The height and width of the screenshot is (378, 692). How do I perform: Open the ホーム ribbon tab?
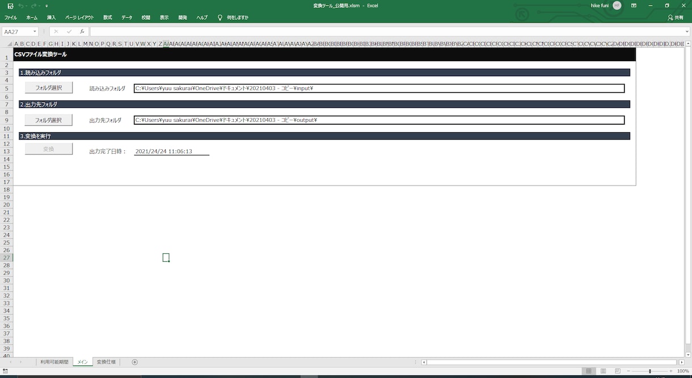[32, 18]
